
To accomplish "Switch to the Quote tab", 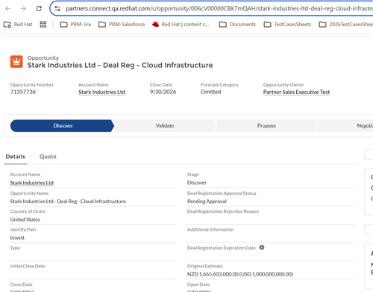I will tap(48, 157).
